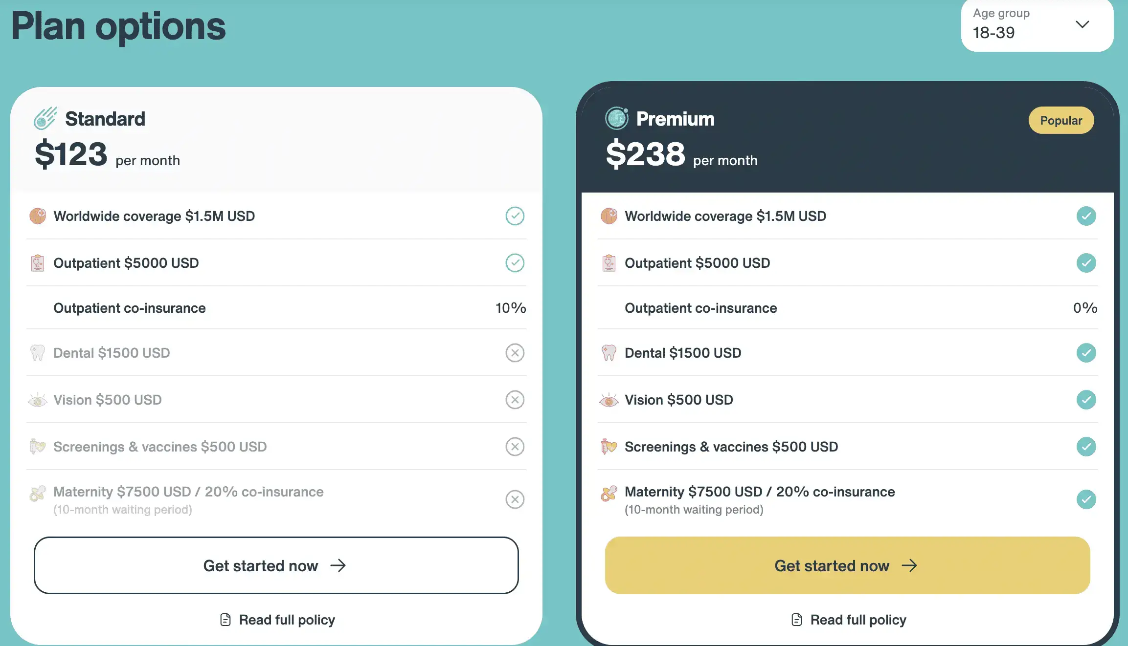Expand Standard plan full policy details
1128x646 pixels.
pyautogui.click(x=276, y=619)
